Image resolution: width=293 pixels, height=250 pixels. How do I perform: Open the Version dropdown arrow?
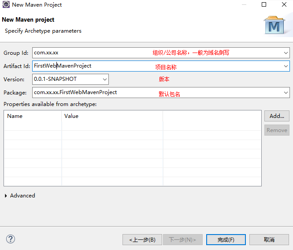coord(105,79)
